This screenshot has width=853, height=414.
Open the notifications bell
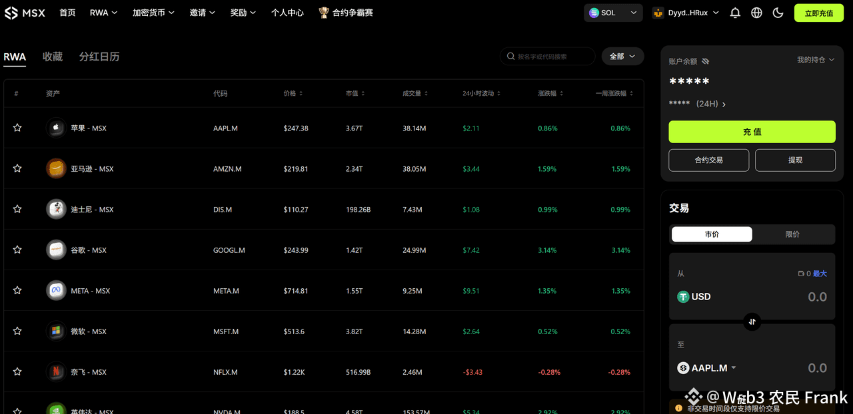[735, 13]
